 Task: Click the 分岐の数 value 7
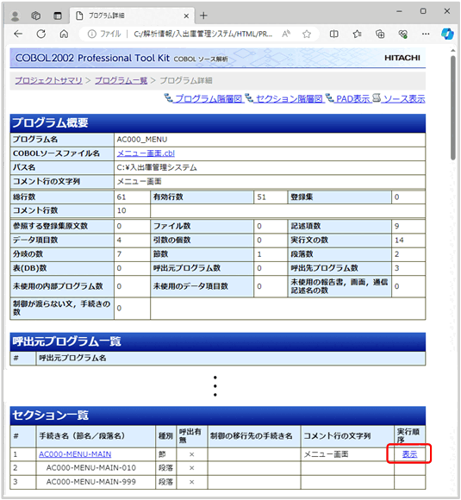pos(119,254)
